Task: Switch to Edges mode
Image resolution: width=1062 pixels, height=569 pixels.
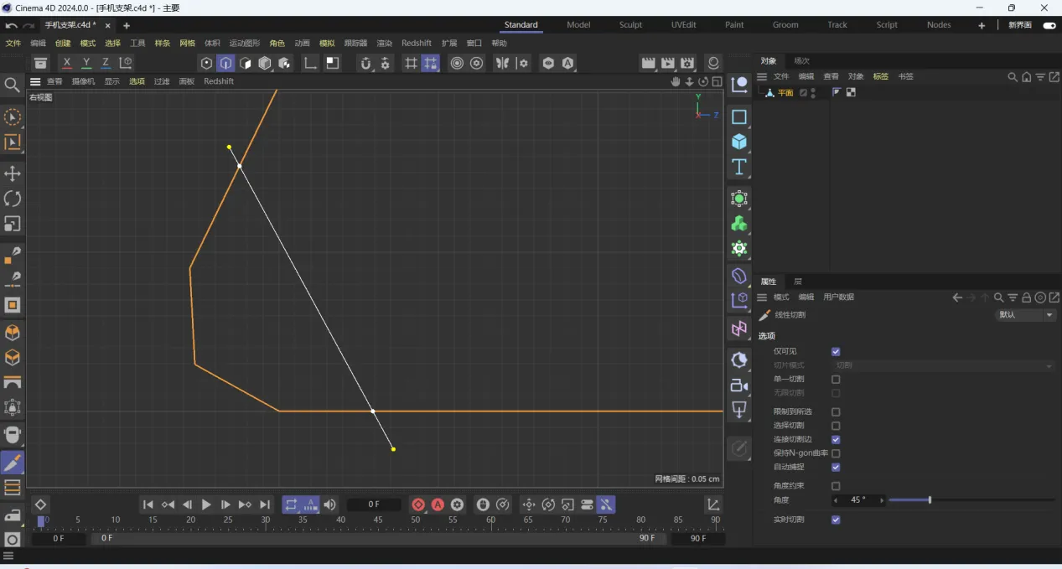Action: (226, 63)
